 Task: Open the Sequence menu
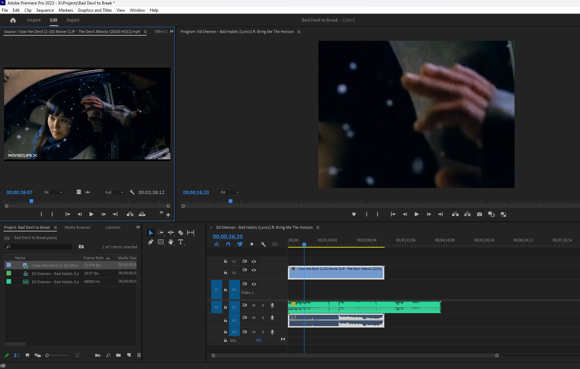click(45, 10)
